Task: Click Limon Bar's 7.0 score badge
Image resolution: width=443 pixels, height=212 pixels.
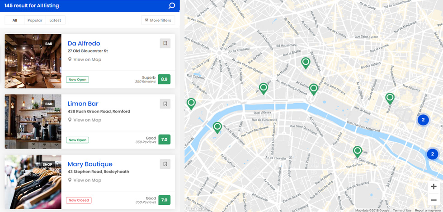Action: pyautogui.click(x=164, y=140)
